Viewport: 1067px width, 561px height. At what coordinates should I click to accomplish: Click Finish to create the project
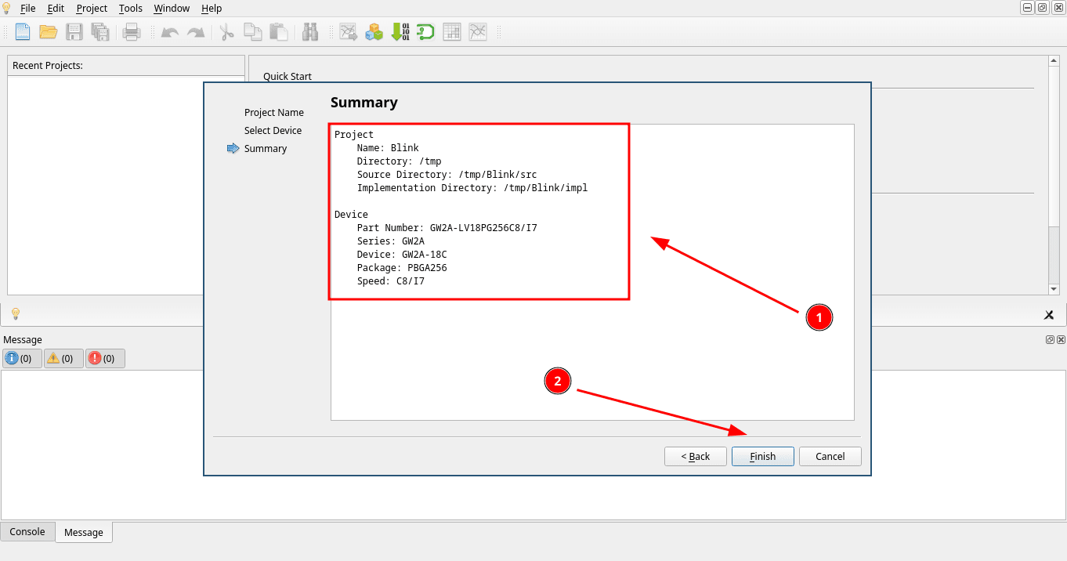click(x=763, y=457)
